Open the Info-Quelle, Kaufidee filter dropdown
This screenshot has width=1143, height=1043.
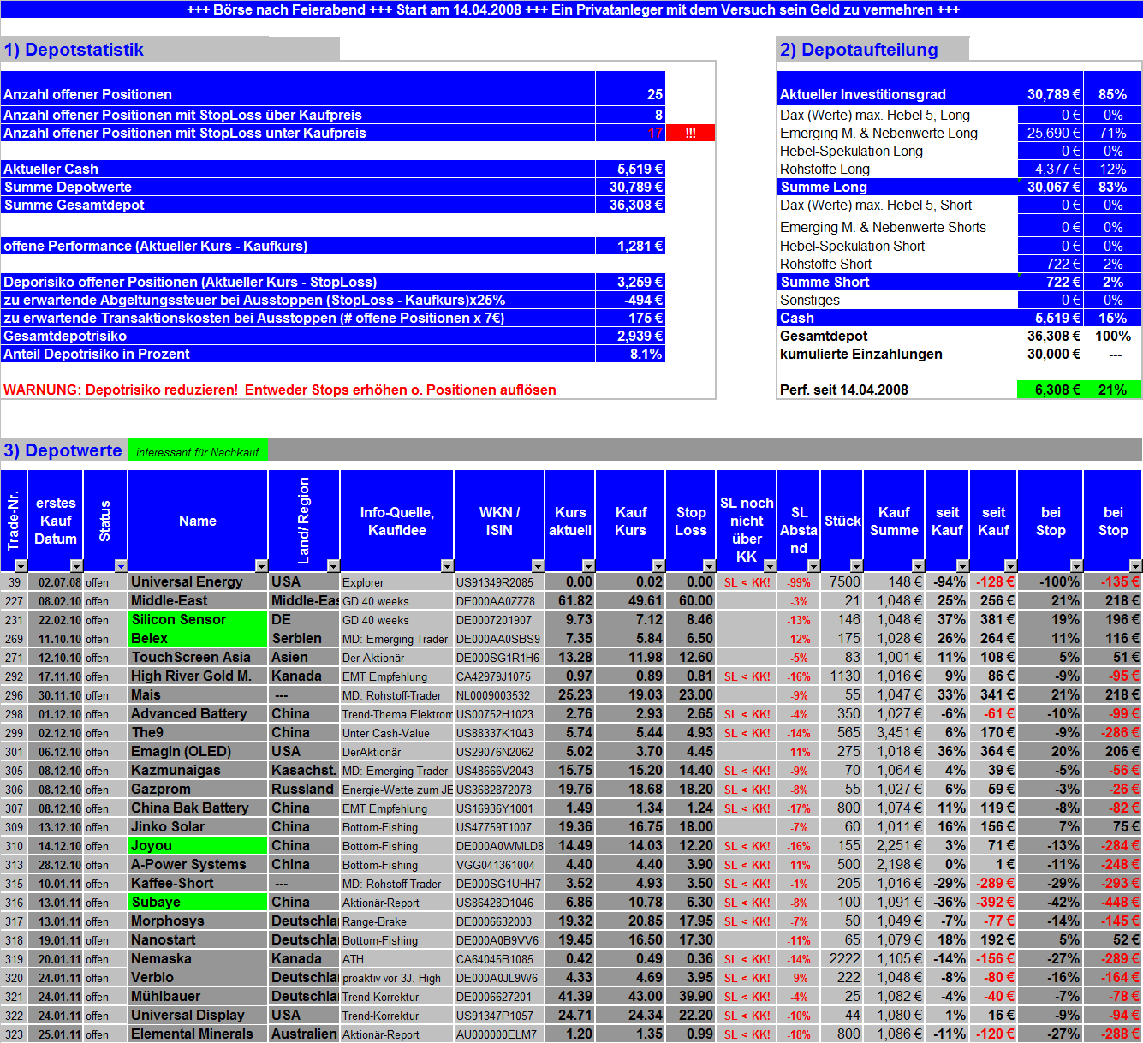pos(445,565)
